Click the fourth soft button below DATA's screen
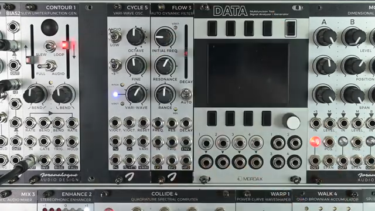 point(267,118)
